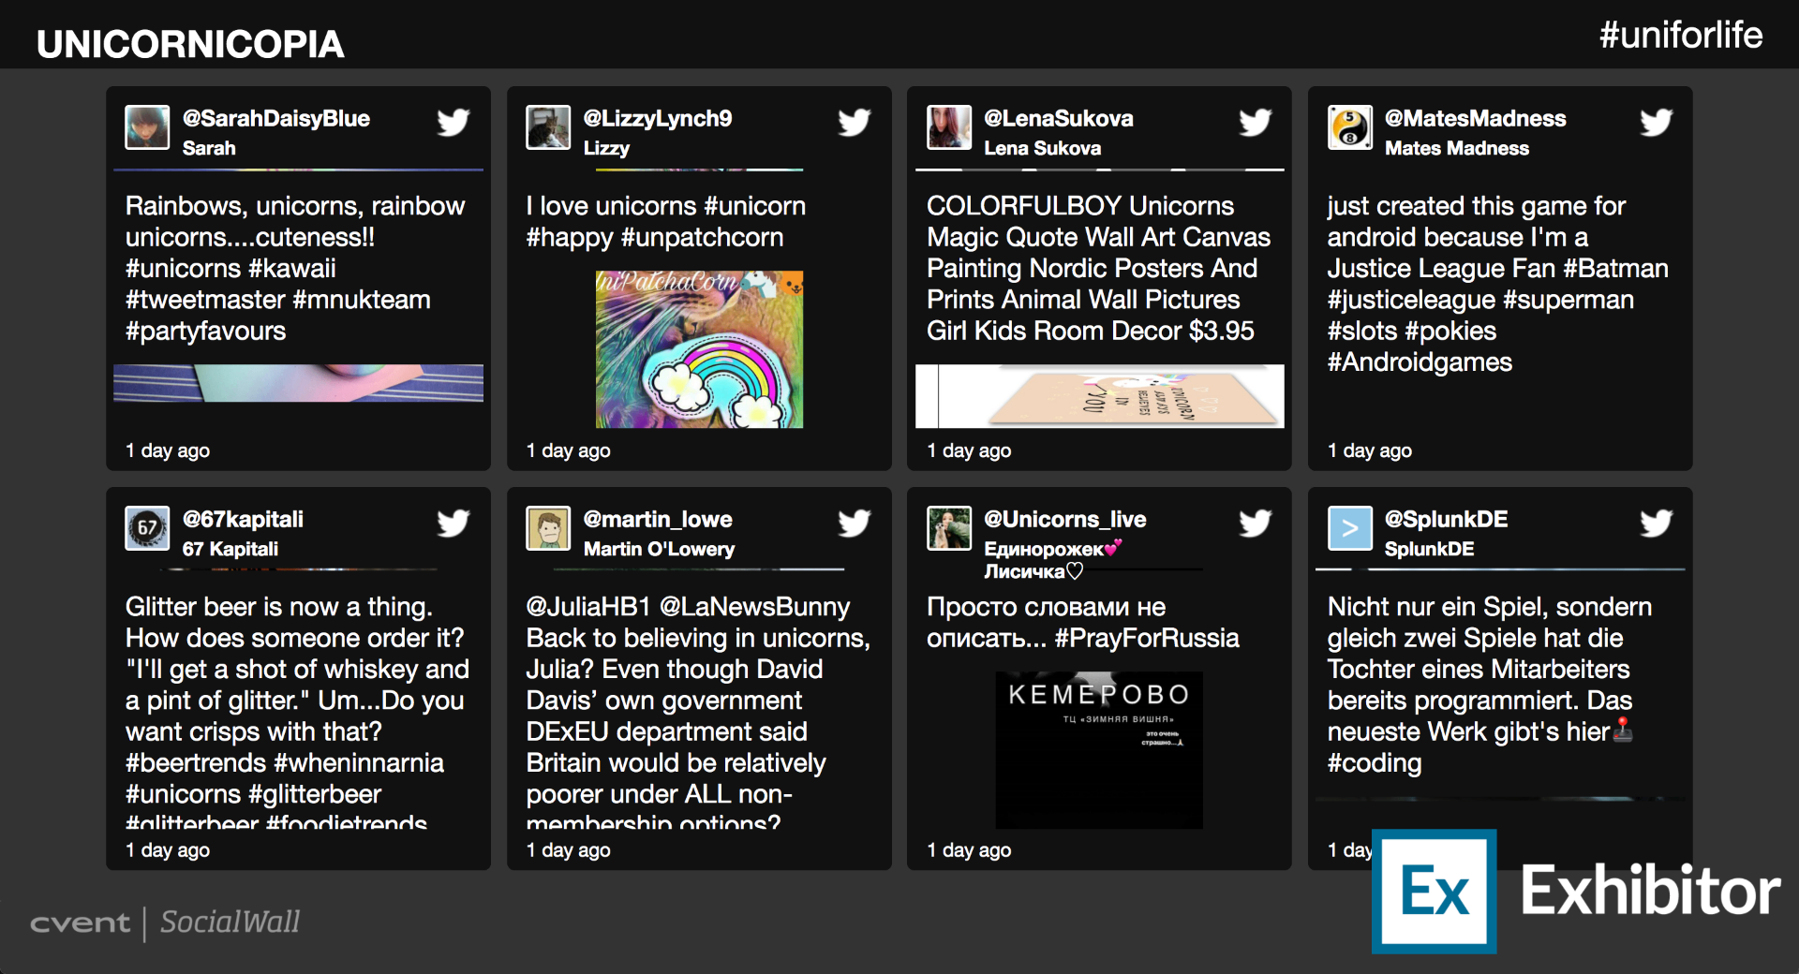Screen dimensions: 1799x974
Task: Click the @JuliaHB1 mention in Martin's tweet
Action: [x=588, y=607]
